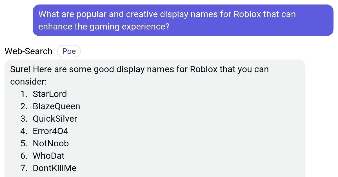Select the name BlazeQueen in the list
This screenshot has width=338, height=177.
56,106
